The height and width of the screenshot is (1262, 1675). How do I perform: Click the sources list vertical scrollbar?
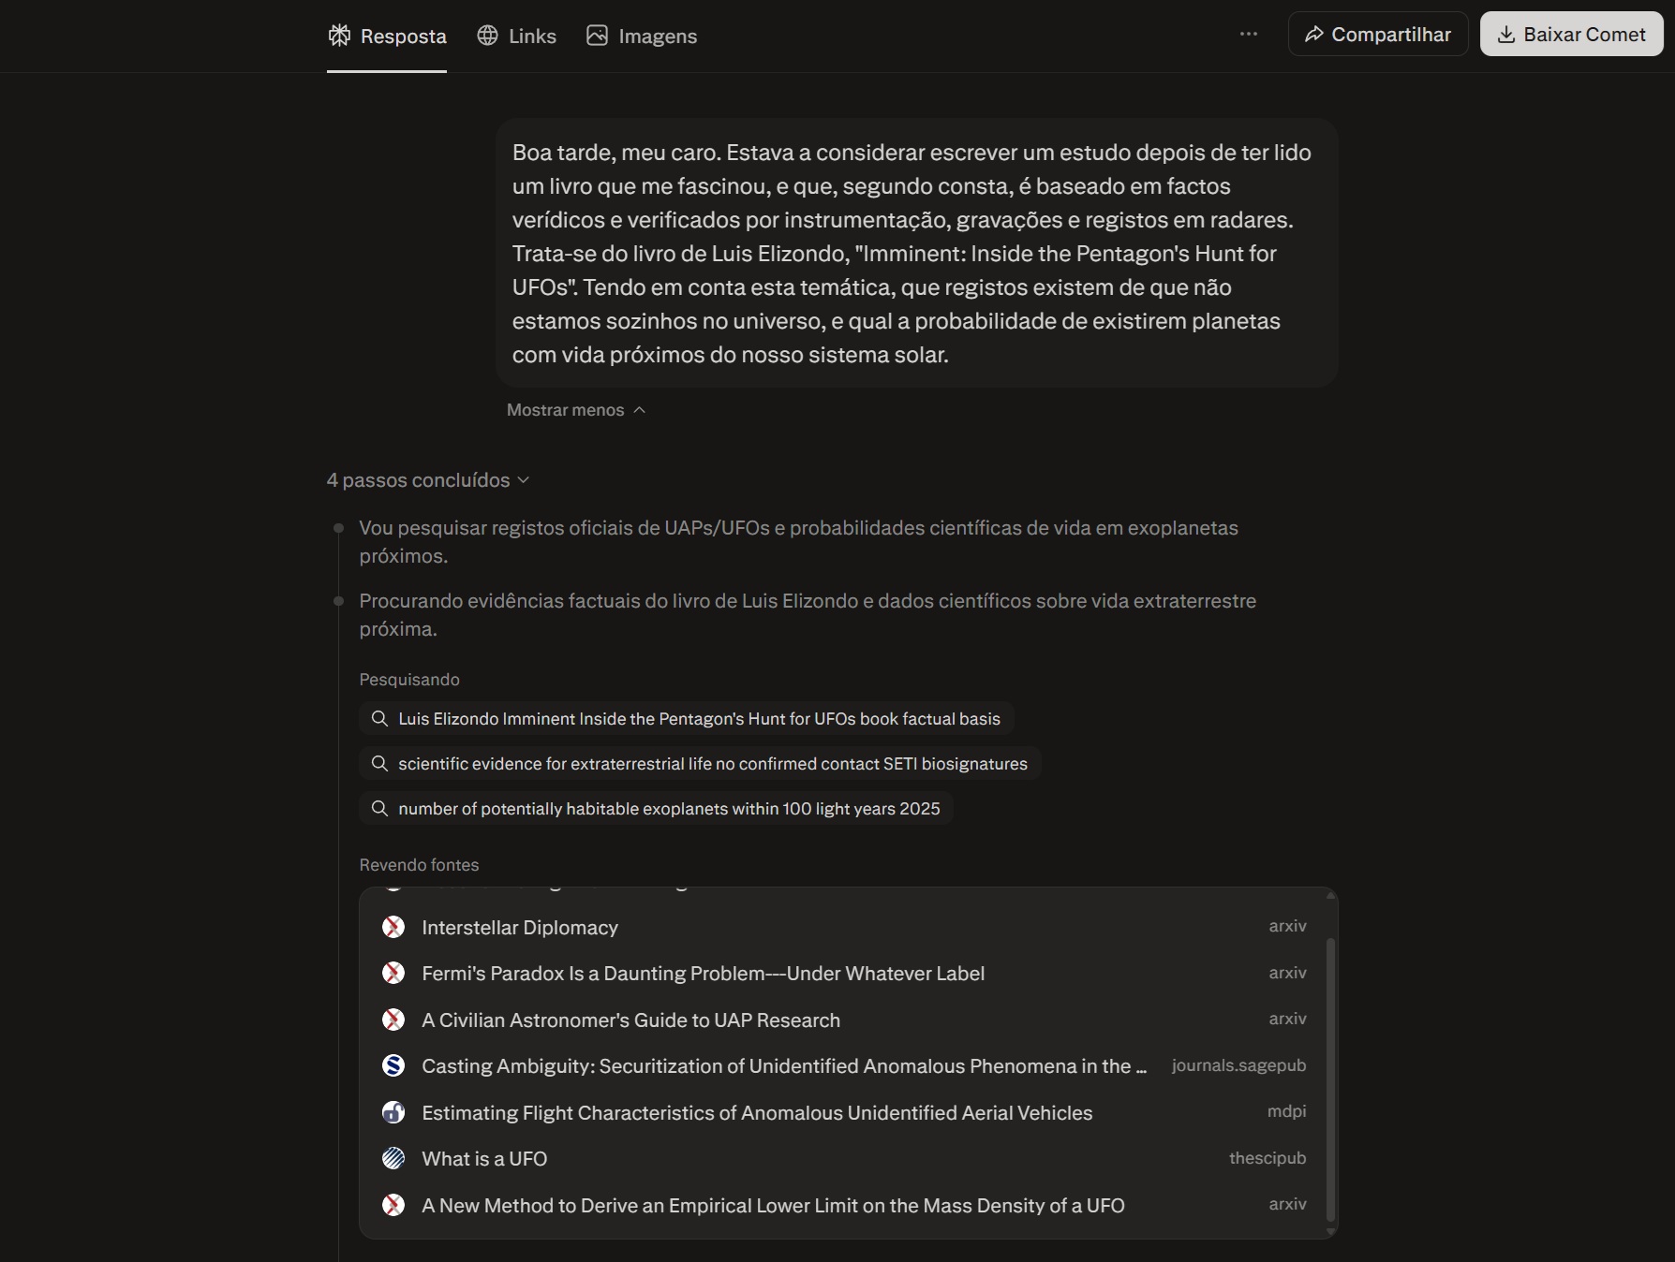[1330, 1077]
